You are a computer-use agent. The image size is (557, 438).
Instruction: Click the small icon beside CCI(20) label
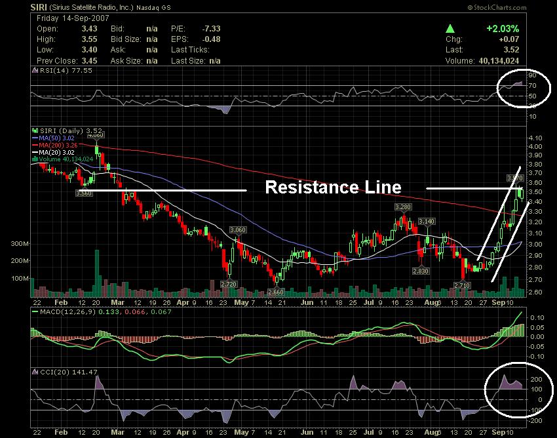35,372
